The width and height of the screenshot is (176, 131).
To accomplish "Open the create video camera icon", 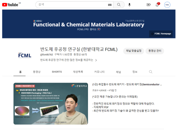I will pyautogui.click(x=148, y=5).
